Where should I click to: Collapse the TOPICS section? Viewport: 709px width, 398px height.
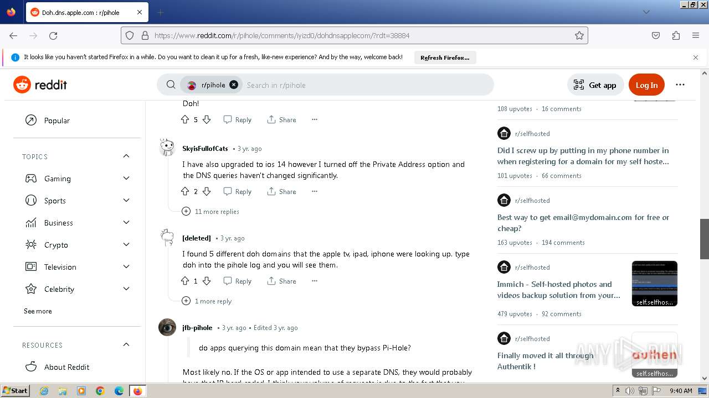tap(126, 156)
